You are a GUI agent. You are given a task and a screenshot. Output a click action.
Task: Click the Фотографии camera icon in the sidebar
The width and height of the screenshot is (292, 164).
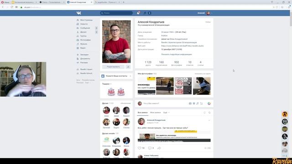[78, 40]
